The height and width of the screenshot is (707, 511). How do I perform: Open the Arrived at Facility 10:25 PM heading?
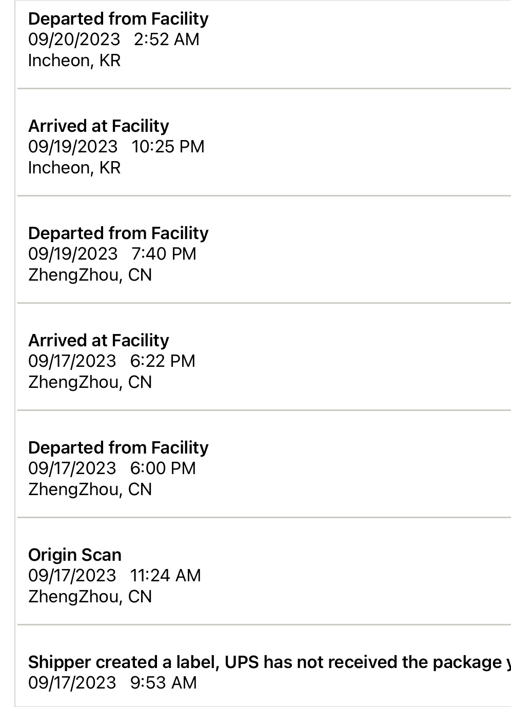click(x=99, y=126)
